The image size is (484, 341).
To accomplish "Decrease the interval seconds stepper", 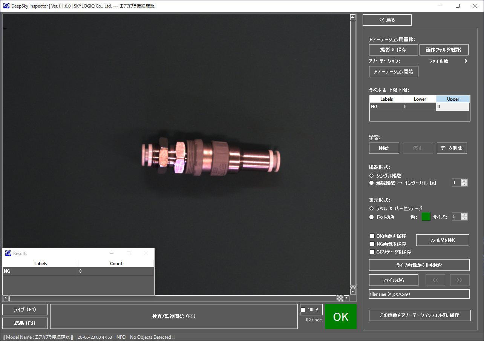I will [x=464, y=184].
